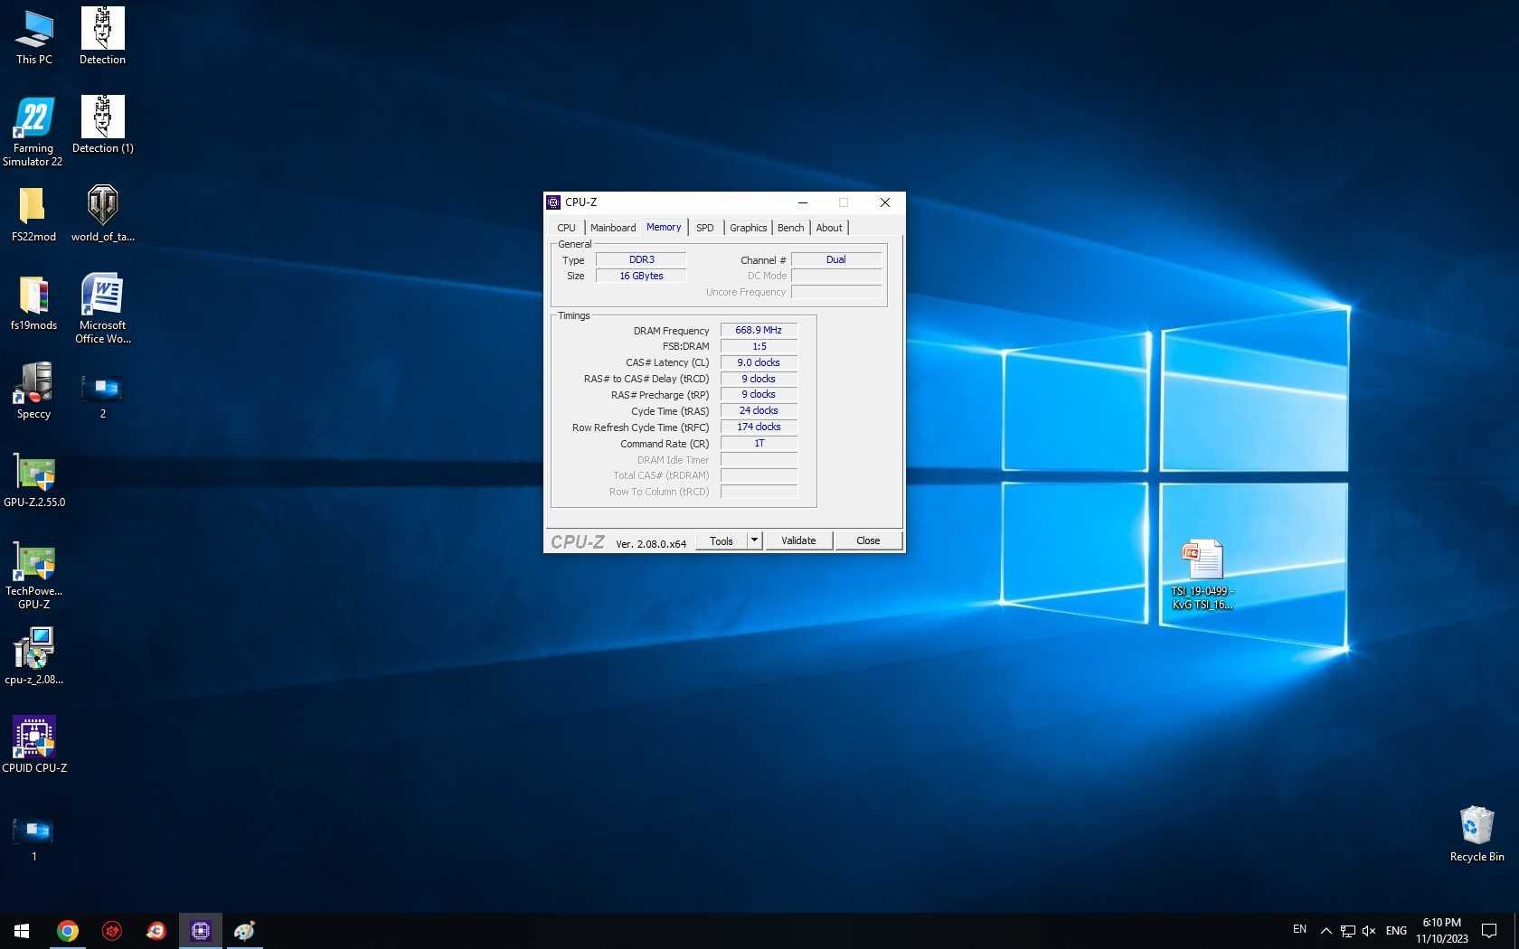Click the CCleaner-style red taskbar icon
1519x949 pixels.
[x=156, y=930]
